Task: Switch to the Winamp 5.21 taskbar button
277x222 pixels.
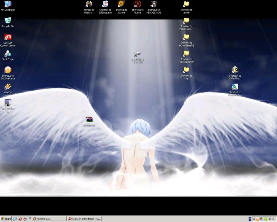Action: pyautogui.click(x=50, y=219)
